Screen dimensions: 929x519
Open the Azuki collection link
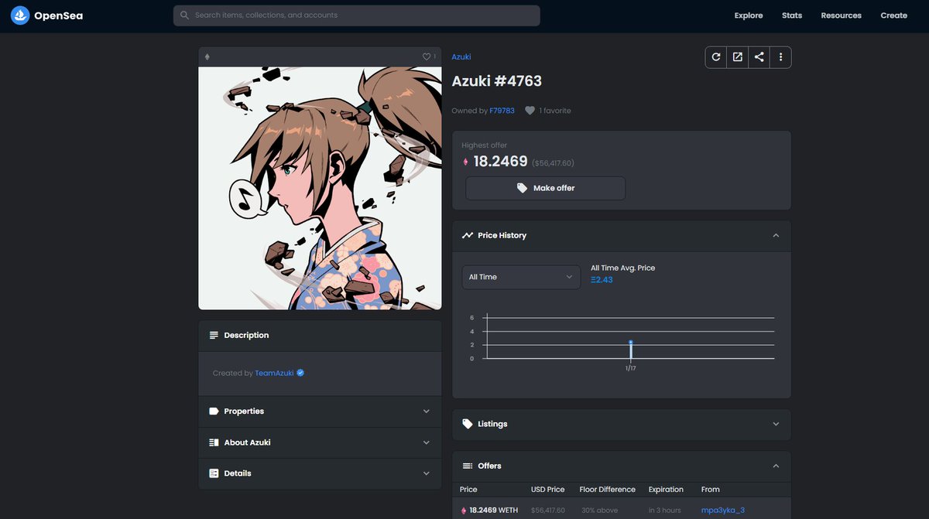click(461, 56)
